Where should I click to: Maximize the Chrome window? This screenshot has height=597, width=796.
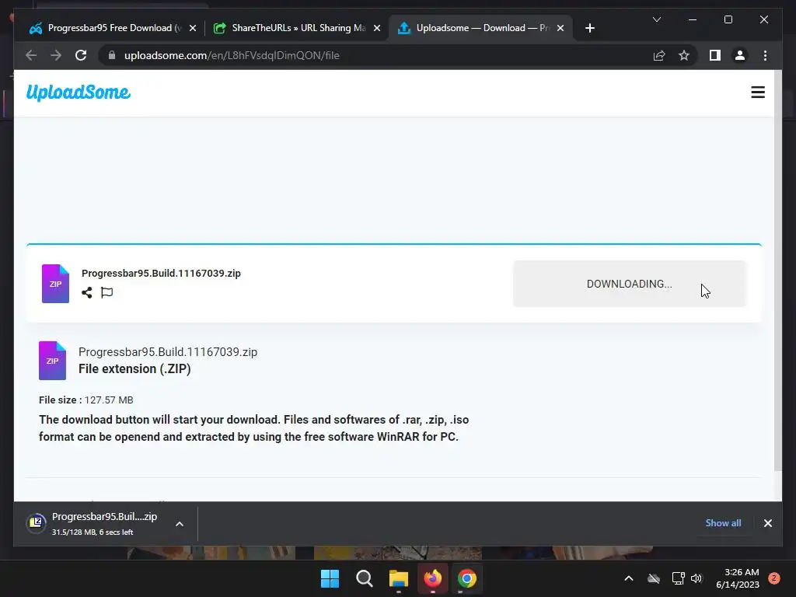(728, 19)
